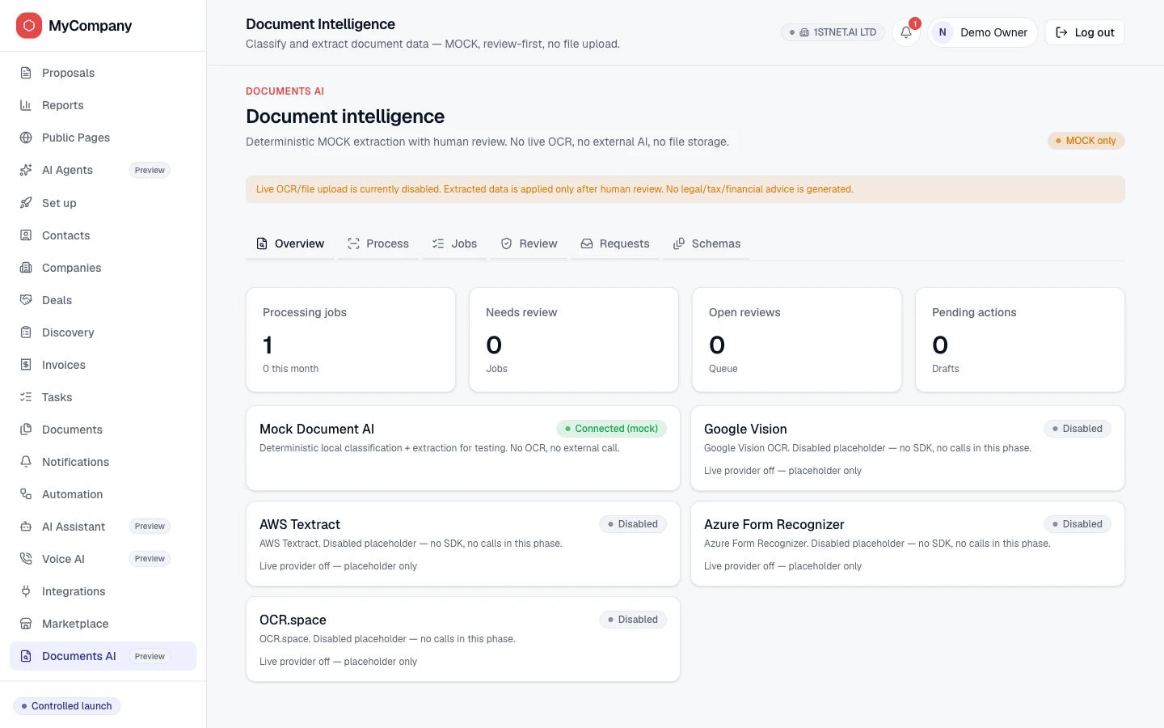Open the Requests tab
Viewport: 1164px width, 728px height.
[615, 243]
